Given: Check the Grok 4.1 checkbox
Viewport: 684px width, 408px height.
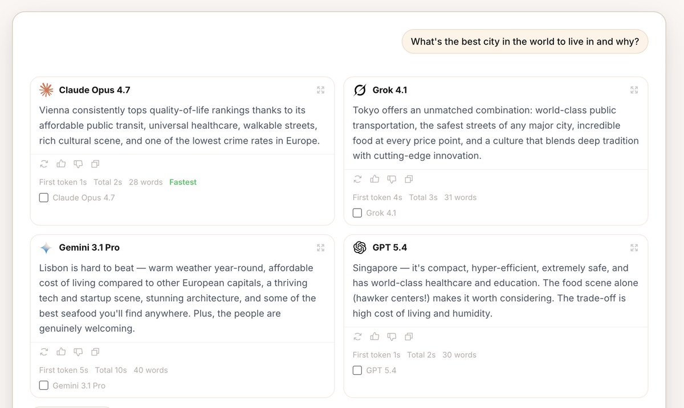Looking at the screenshot, I should pyautogui.click(x=357, y=213).
